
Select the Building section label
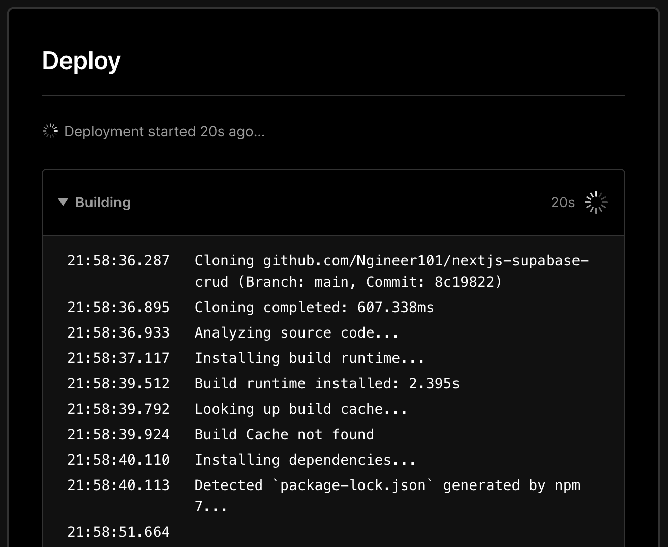(x=103, y=202)
